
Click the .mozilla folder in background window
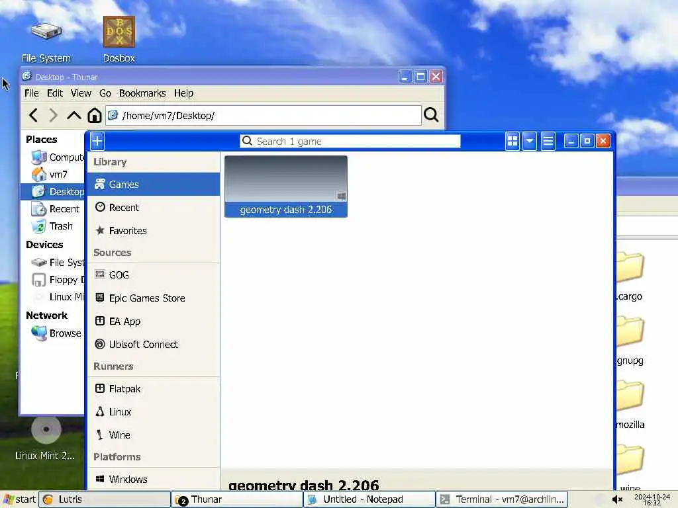630,405
